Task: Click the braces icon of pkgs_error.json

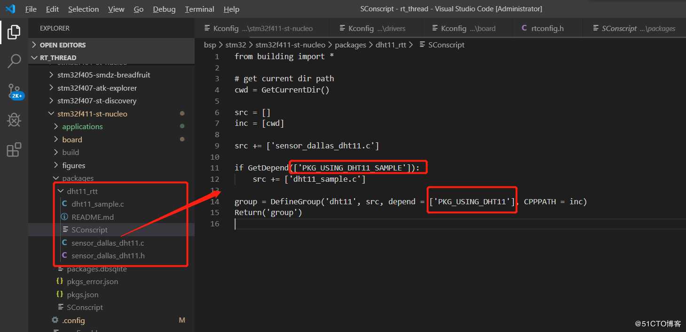Action: click(x=60, y=282)
